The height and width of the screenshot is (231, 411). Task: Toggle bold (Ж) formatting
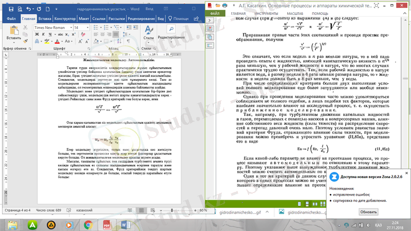click(x=36, y=35)
